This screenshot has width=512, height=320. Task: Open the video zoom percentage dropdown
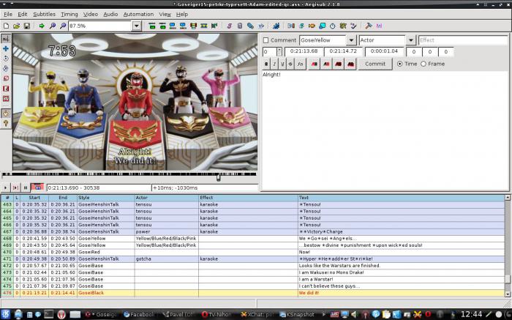click(137, 26)
